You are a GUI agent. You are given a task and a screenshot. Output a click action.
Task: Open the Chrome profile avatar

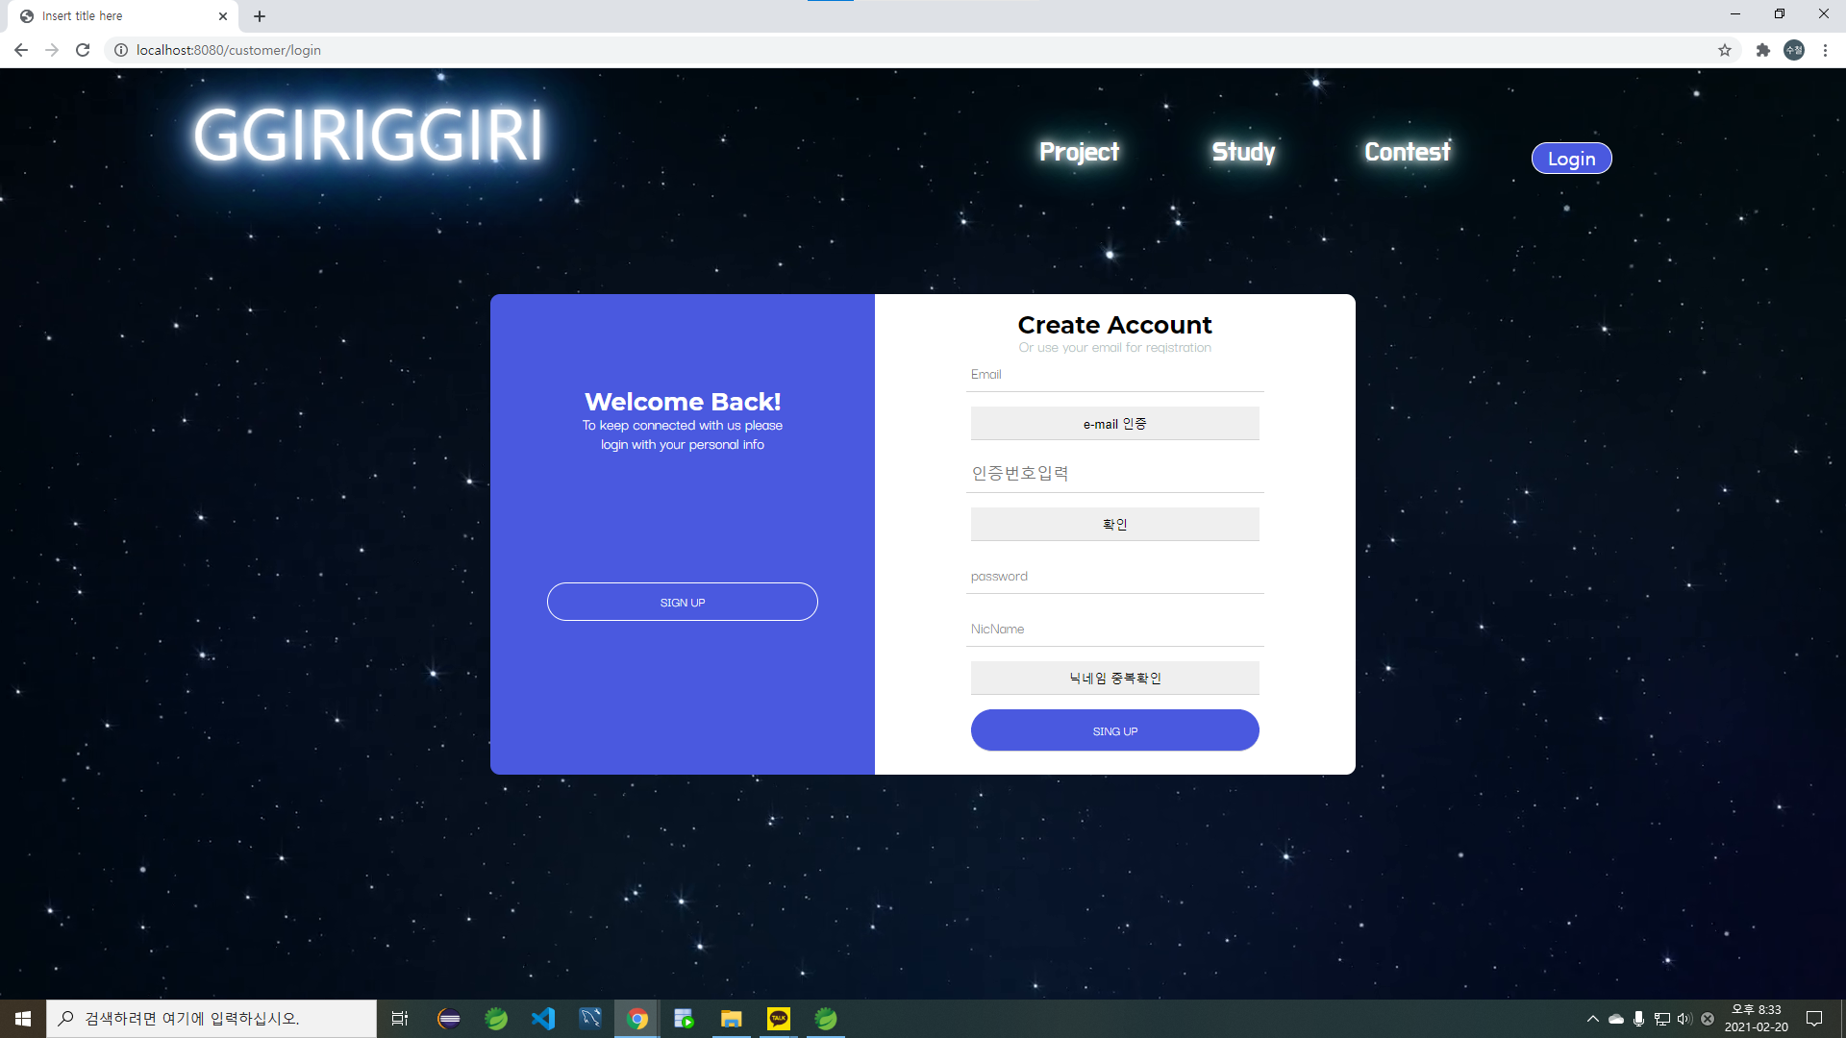pos(1794,50)
